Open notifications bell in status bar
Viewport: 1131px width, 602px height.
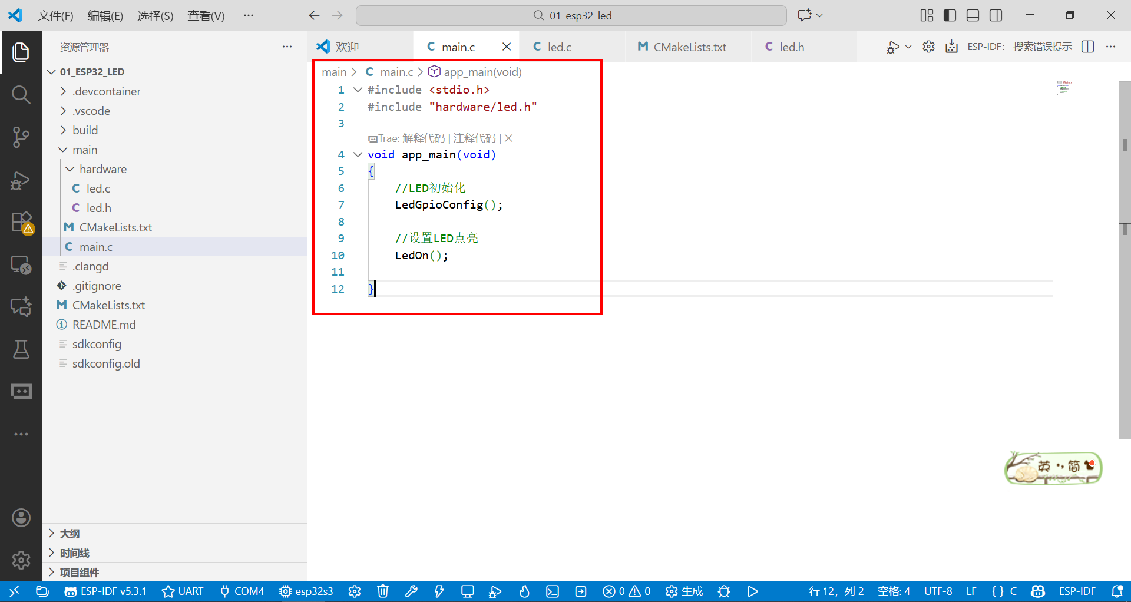(x=1117, y=591)
